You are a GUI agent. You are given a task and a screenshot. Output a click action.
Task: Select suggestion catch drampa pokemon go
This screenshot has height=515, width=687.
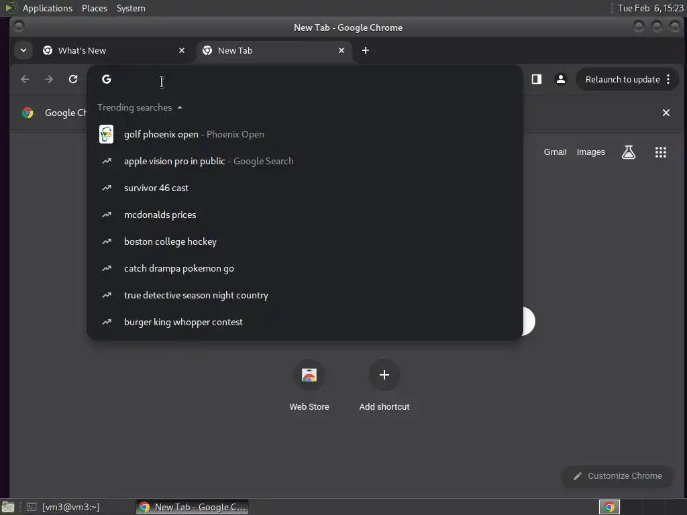pos(305,268)
